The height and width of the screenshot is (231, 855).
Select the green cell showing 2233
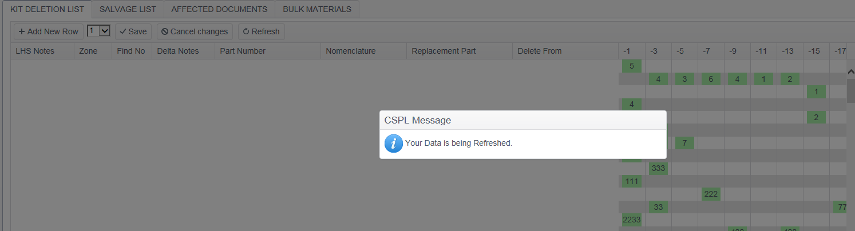632,220
